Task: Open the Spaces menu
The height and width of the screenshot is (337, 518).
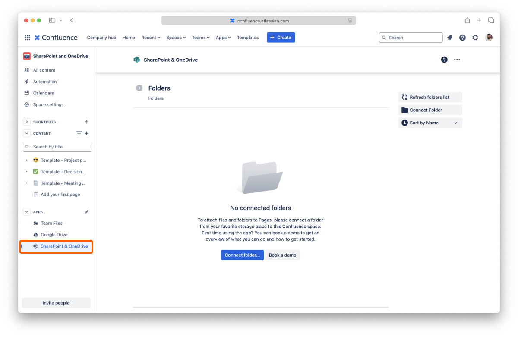Action: click(176, 38)
